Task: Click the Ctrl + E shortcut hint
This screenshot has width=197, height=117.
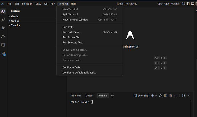Action: tap(160, 58)
